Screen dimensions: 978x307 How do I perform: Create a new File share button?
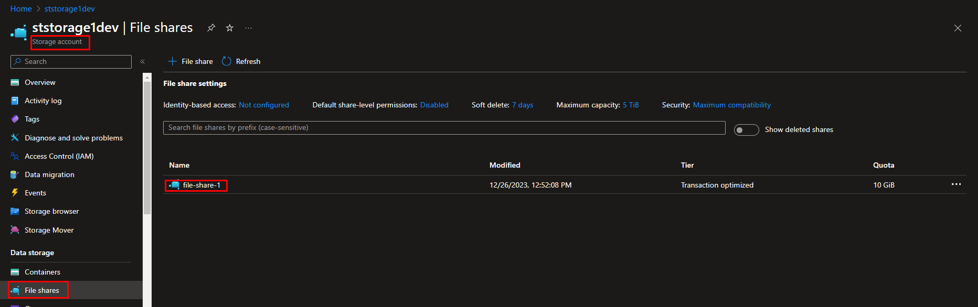[190, 61]
